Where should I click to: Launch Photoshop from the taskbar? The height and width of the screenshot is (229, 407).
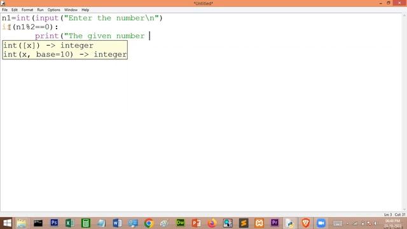coord(54,223)
